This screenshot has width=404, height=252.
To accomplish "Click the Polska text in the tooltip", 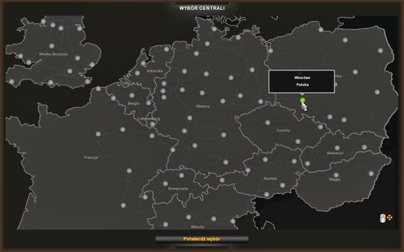I will click(302, 84).
